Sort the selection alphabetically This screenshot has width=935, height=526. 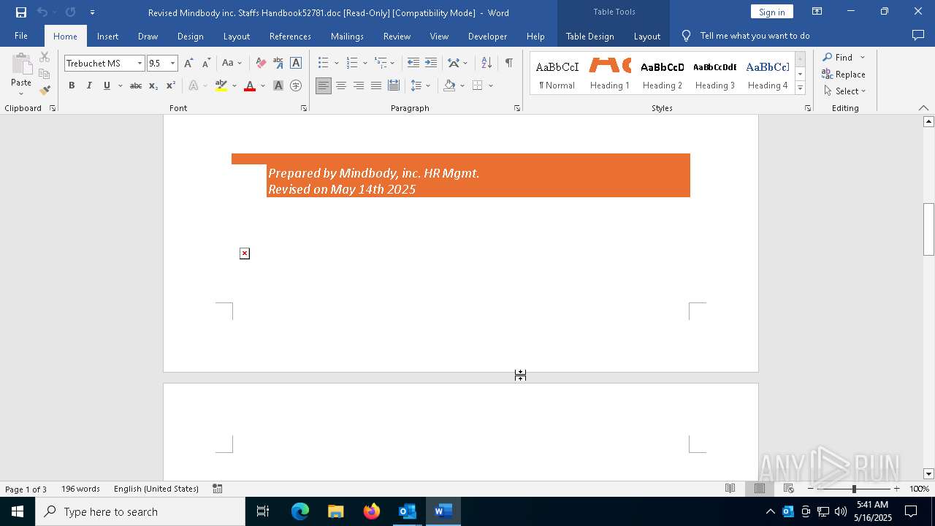click(486, 64)
